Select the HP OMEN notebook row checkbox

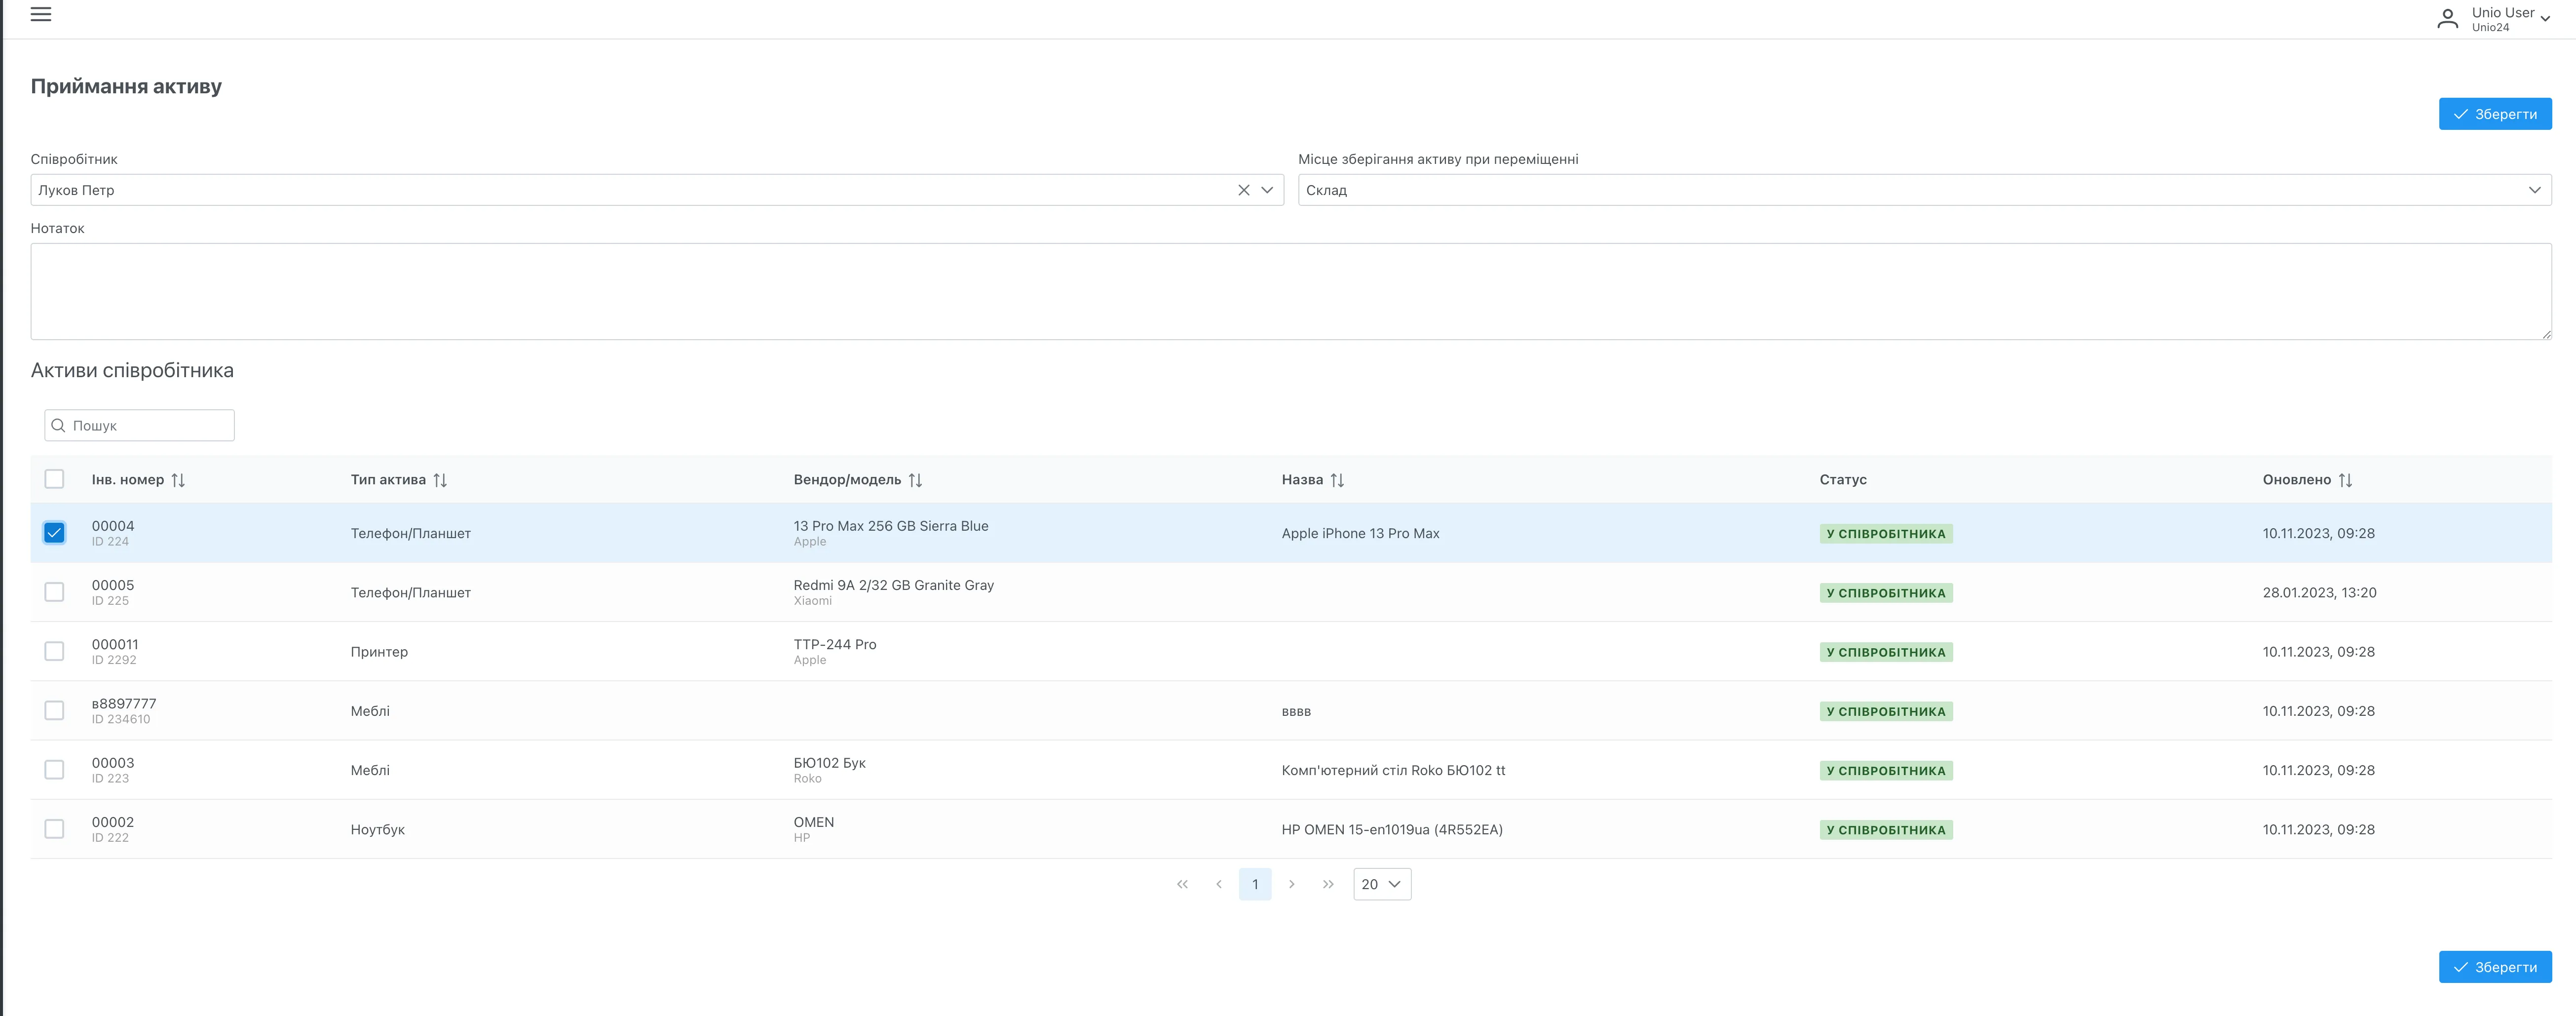pyautogui.click(x=54, y=829)
